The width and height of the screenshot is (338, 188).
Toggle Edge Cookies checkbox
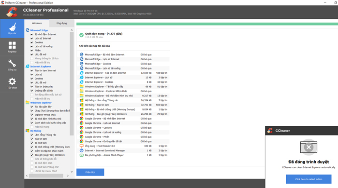click(32, 42)
